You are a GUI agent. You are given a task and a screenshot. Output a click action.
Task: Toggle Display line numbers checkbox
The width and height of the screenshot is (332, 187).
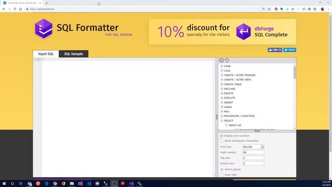(222, 136)
